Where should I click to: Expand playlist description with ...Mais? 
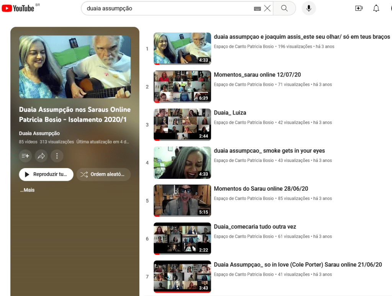click(27, 190)
